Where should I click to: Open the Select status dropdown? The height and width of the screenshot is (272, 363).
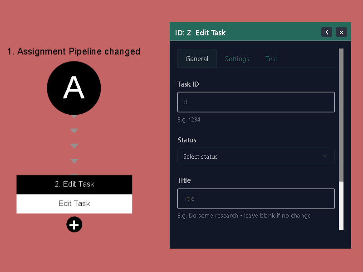256,156
